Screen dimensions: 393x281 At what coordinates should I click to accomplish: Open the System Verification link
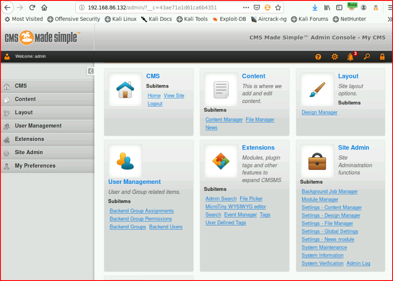click(323, 263)
